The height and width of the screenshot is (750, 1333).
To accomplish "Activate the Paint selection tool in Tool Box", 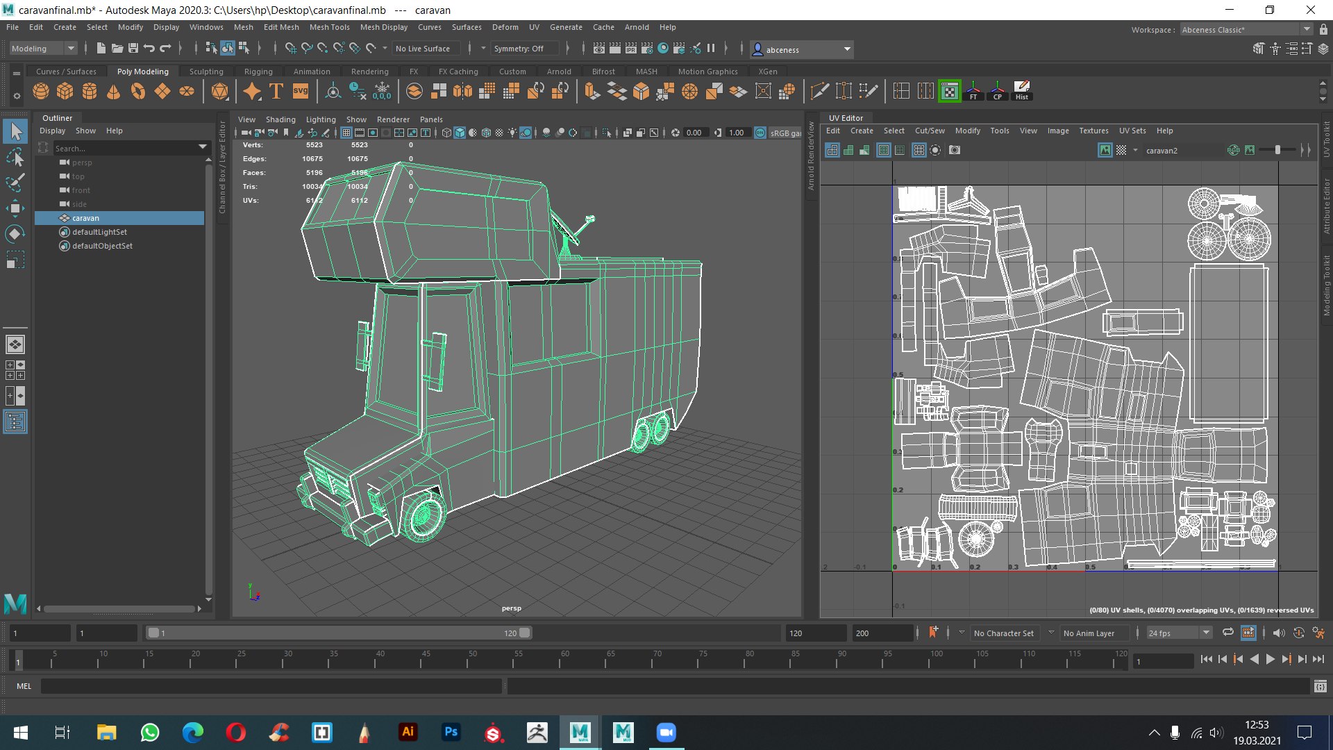I will (15, 183).
